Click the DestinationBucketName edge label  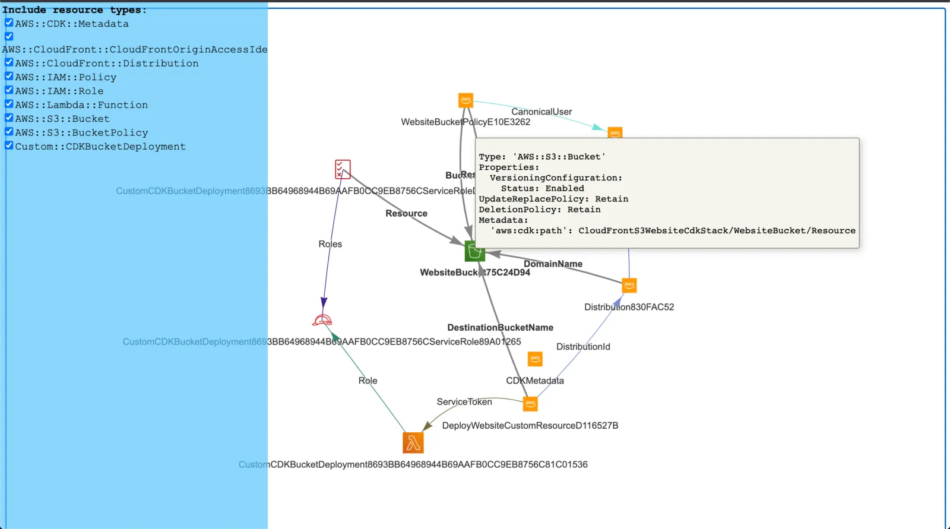[500, 328]
